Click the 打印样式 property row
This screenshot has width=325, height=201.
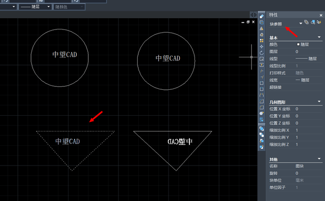point(296,73)
